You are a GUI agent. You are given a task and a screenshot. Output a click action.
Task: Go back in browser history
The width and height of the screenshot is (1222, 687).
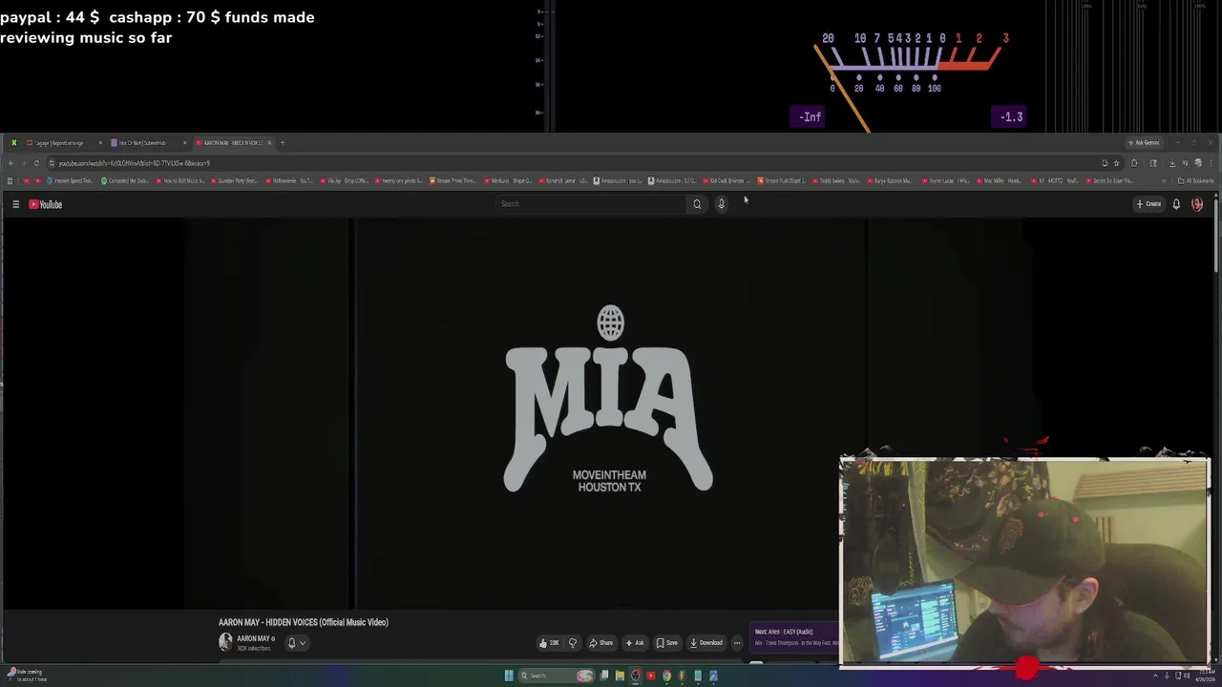point(11,163)
